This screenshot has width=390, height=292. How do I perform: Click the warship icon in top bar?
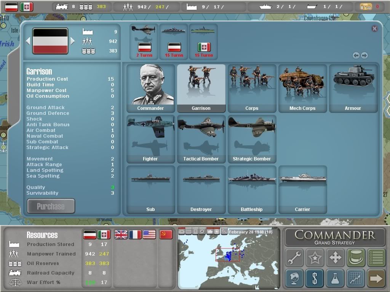click(265, 7)
